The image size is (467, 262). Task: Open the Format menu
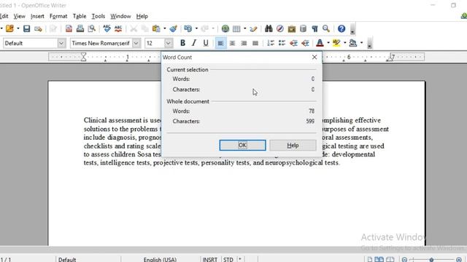[58, 16]
